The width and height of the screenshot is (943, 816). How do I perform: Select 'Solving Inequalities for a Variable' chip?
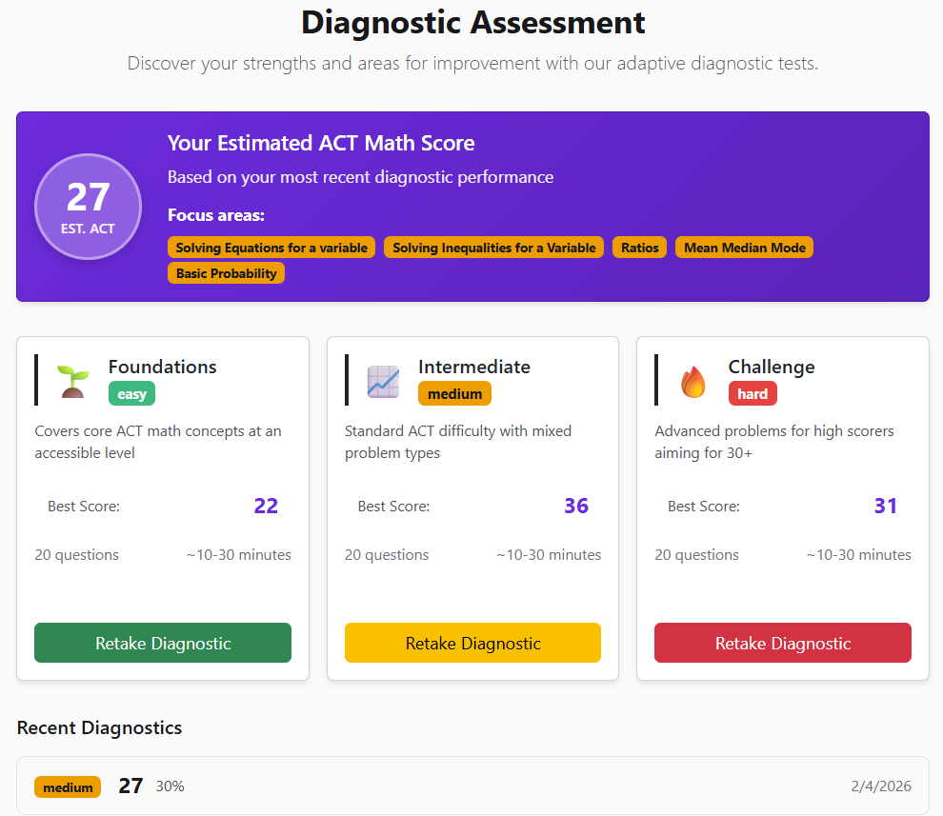point(493,247)
